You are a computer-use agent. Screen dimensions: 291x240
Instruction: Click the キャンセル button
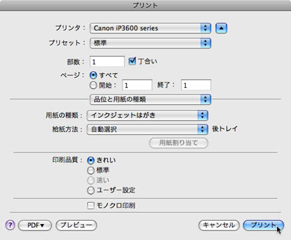219,225
